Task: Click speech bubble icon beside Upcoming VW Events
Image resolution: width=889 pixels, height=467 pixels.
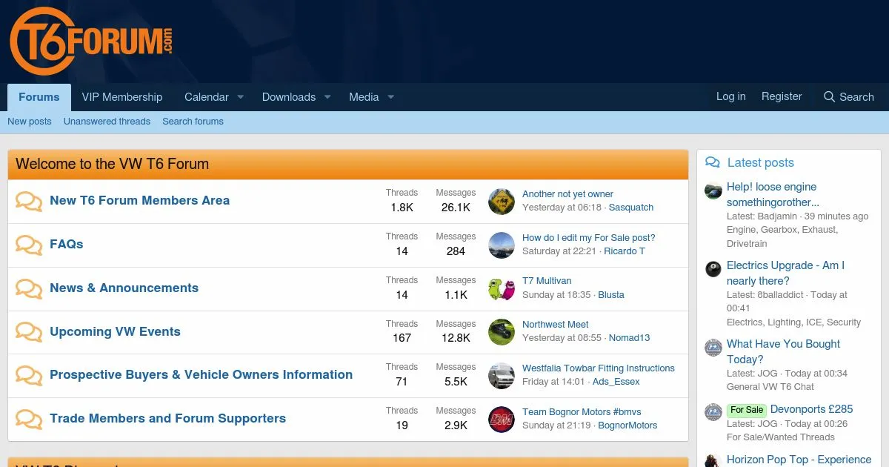Action: coord(29,332)
